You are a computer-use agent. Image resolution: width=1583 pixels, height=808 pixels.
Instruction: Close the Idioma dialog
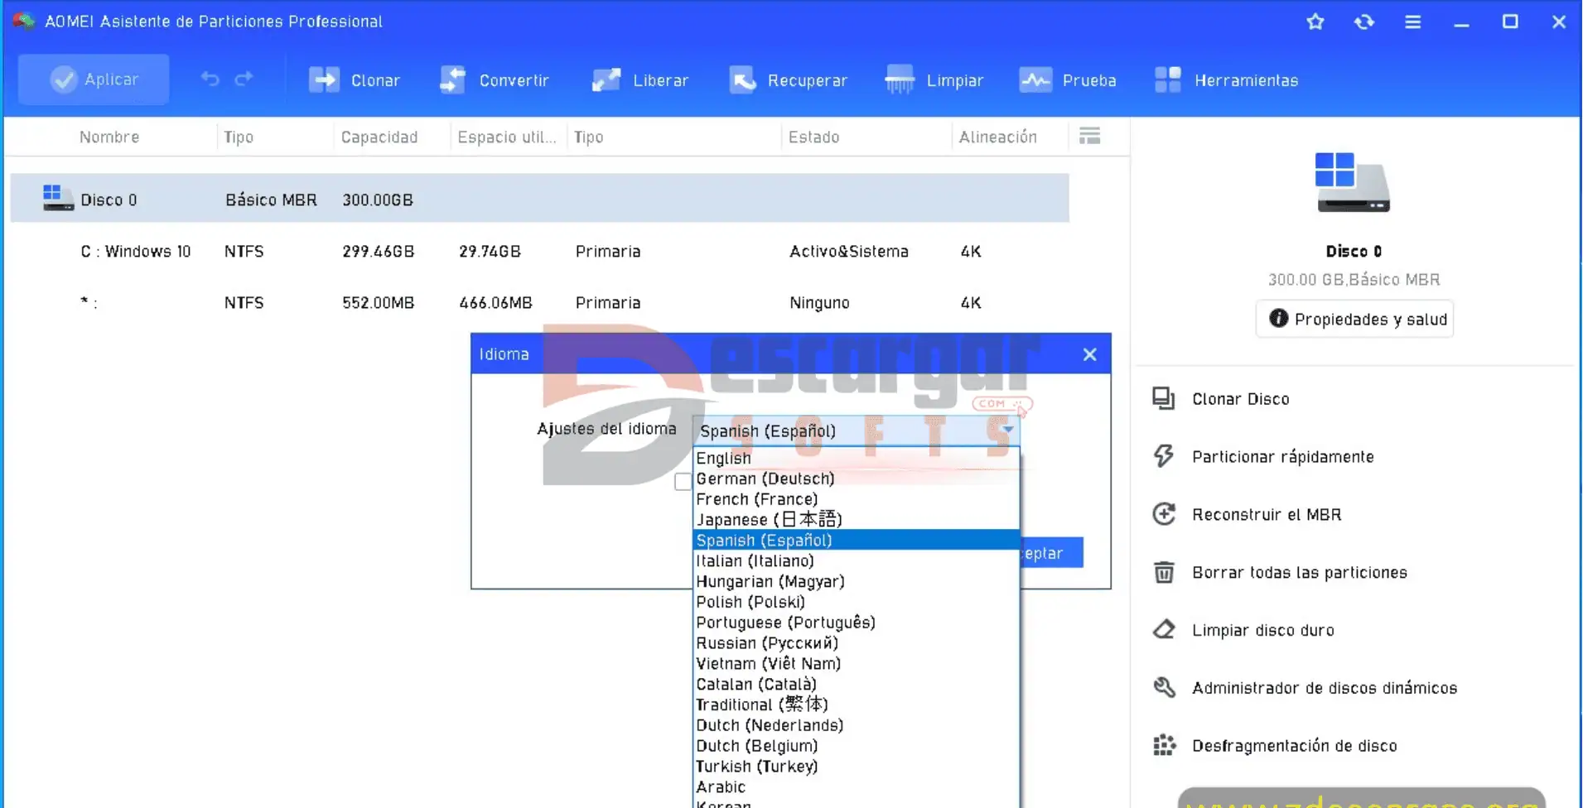[x=1089, y=354]
